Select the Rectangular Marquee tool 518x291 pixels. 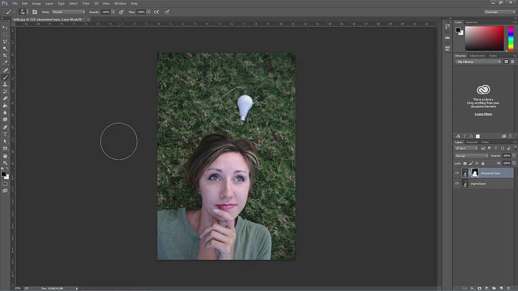click(5, 34)
